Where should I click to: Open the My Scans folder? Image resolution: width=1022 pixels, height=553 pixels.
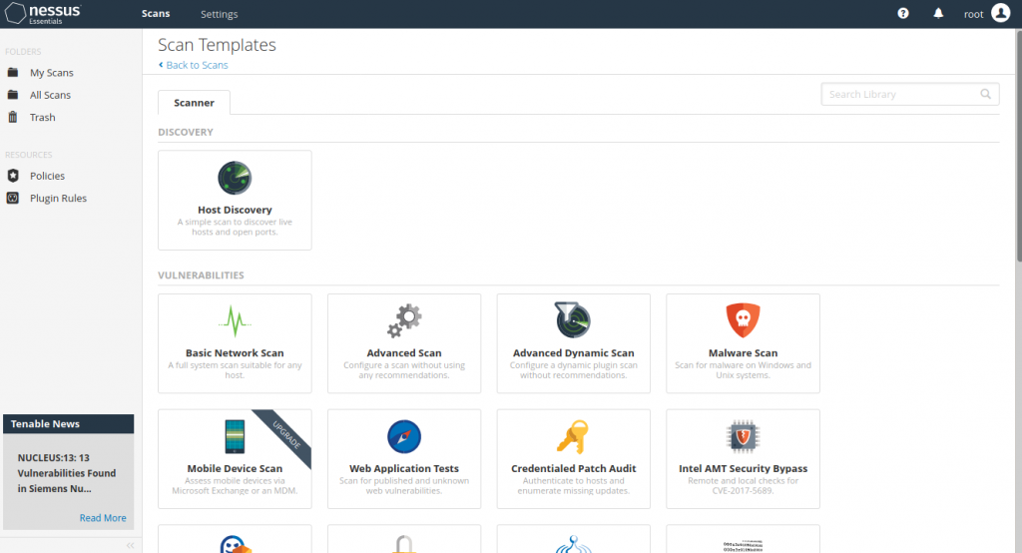tap(52, 73)
